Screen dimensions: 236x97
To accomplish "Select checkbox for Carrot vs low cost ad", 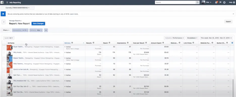I will [4, 69].
